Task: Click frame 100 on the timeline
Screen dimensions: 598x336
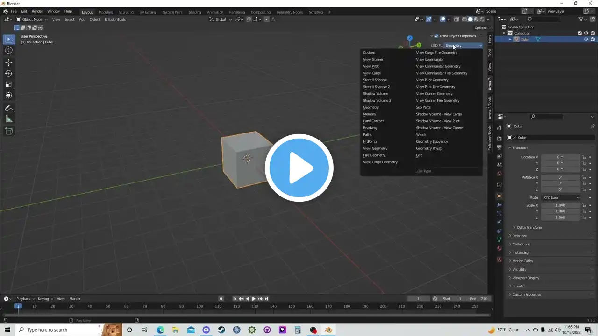Action: click(x=200, y=306)
